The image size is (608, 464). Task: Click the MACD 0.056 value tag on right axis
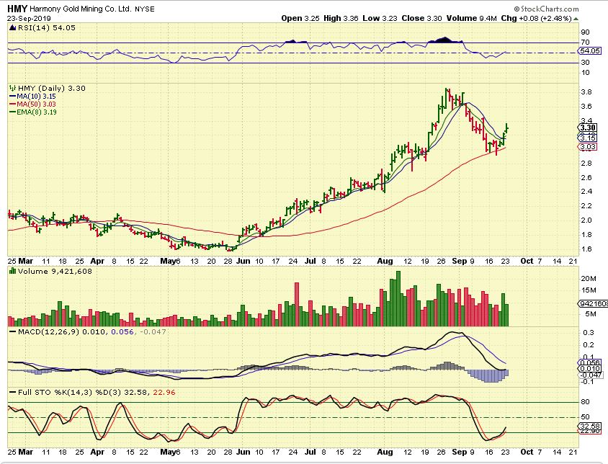point(589,362)
